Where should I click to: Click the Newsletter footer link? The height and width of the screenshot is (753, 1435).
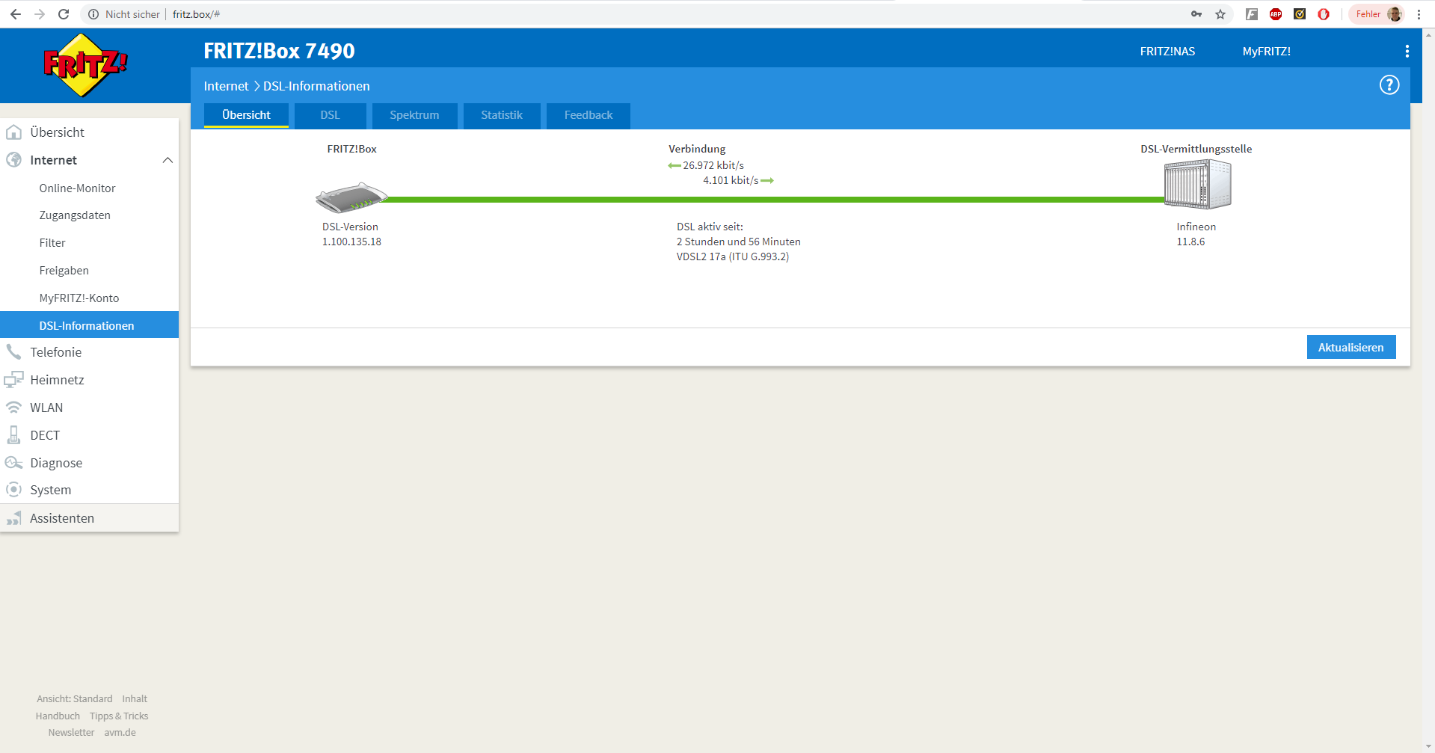[x=71, y=733]
